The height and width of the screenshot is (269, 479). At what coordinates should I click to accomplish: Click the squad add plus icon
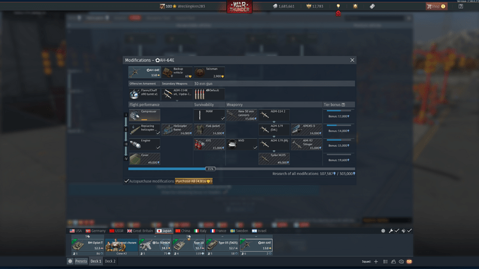click(376, 262)
